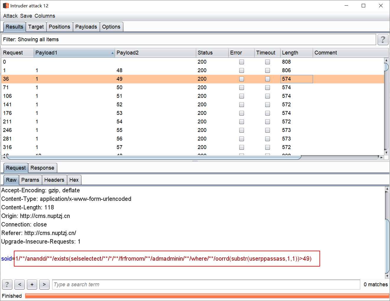Click the attack progress bar
The height and width of the screenshot is (301, 390).
tap(207, 296)
